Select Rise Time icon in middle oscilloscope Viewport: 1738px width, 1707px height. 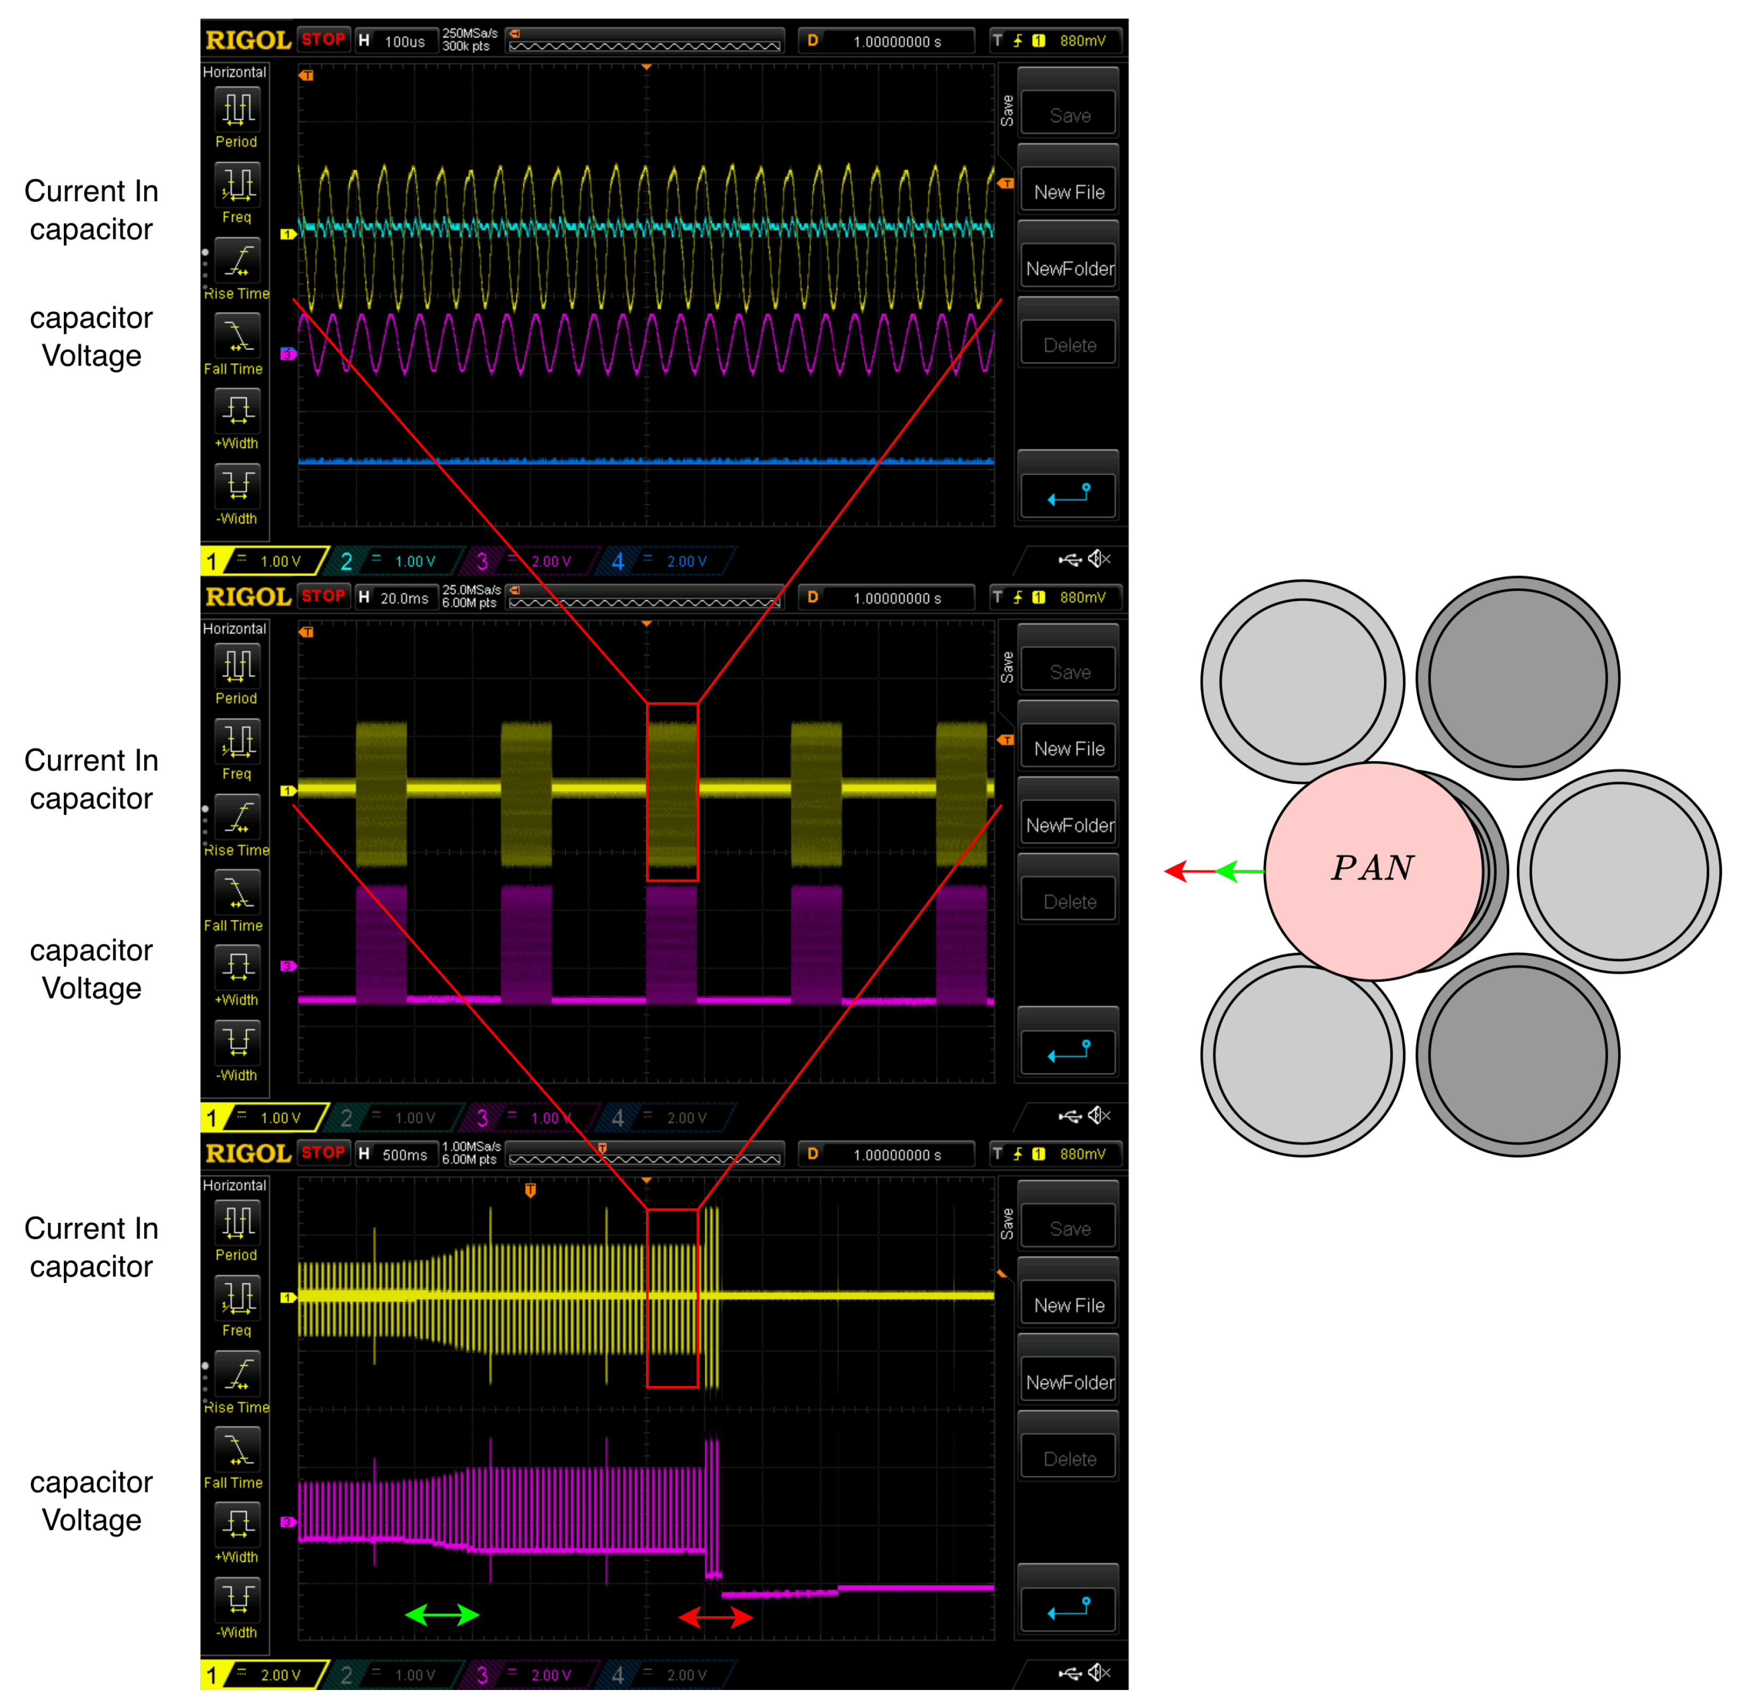[238, 817]
